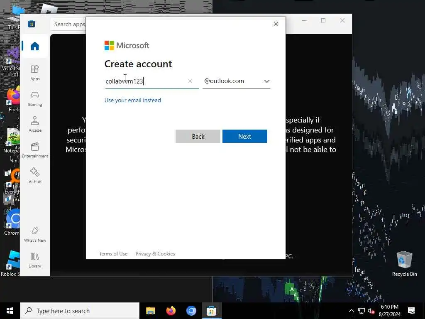
Task: Close the Microsoft Store window
Action: point(342,20)
